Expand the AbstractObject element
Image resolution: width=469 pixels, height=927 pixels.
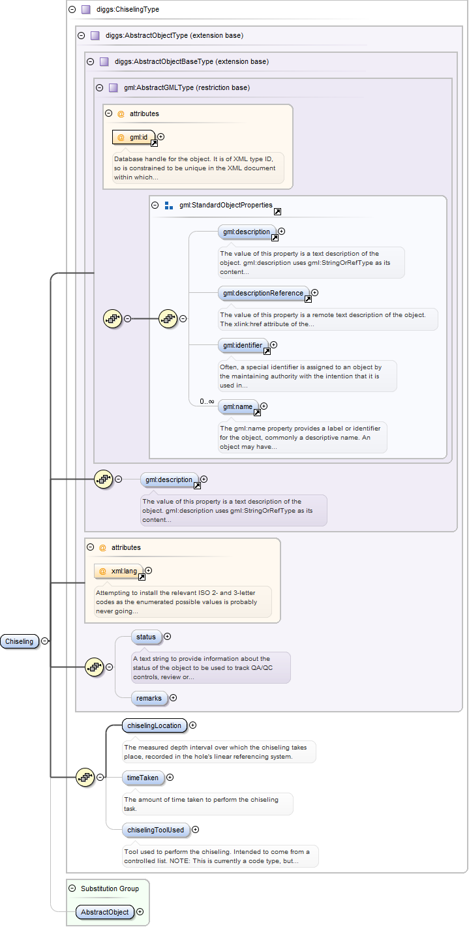pos(140,912)
